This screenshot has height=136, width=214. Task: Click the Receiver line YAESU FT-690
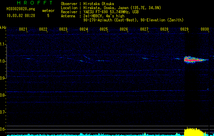pyautogui.click(x=111, y=12)
